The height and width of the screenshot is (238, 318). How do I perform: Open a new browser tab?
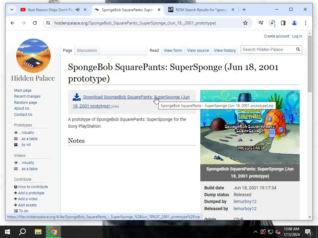pyautogui.click(x=244, y=10)
